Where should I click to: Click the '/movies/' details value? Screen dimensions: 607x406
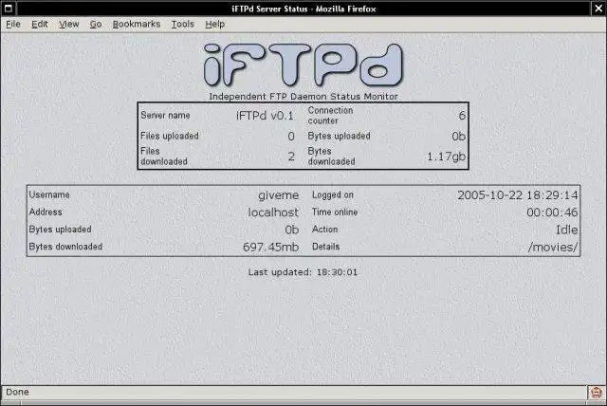[x=553, y=247]
